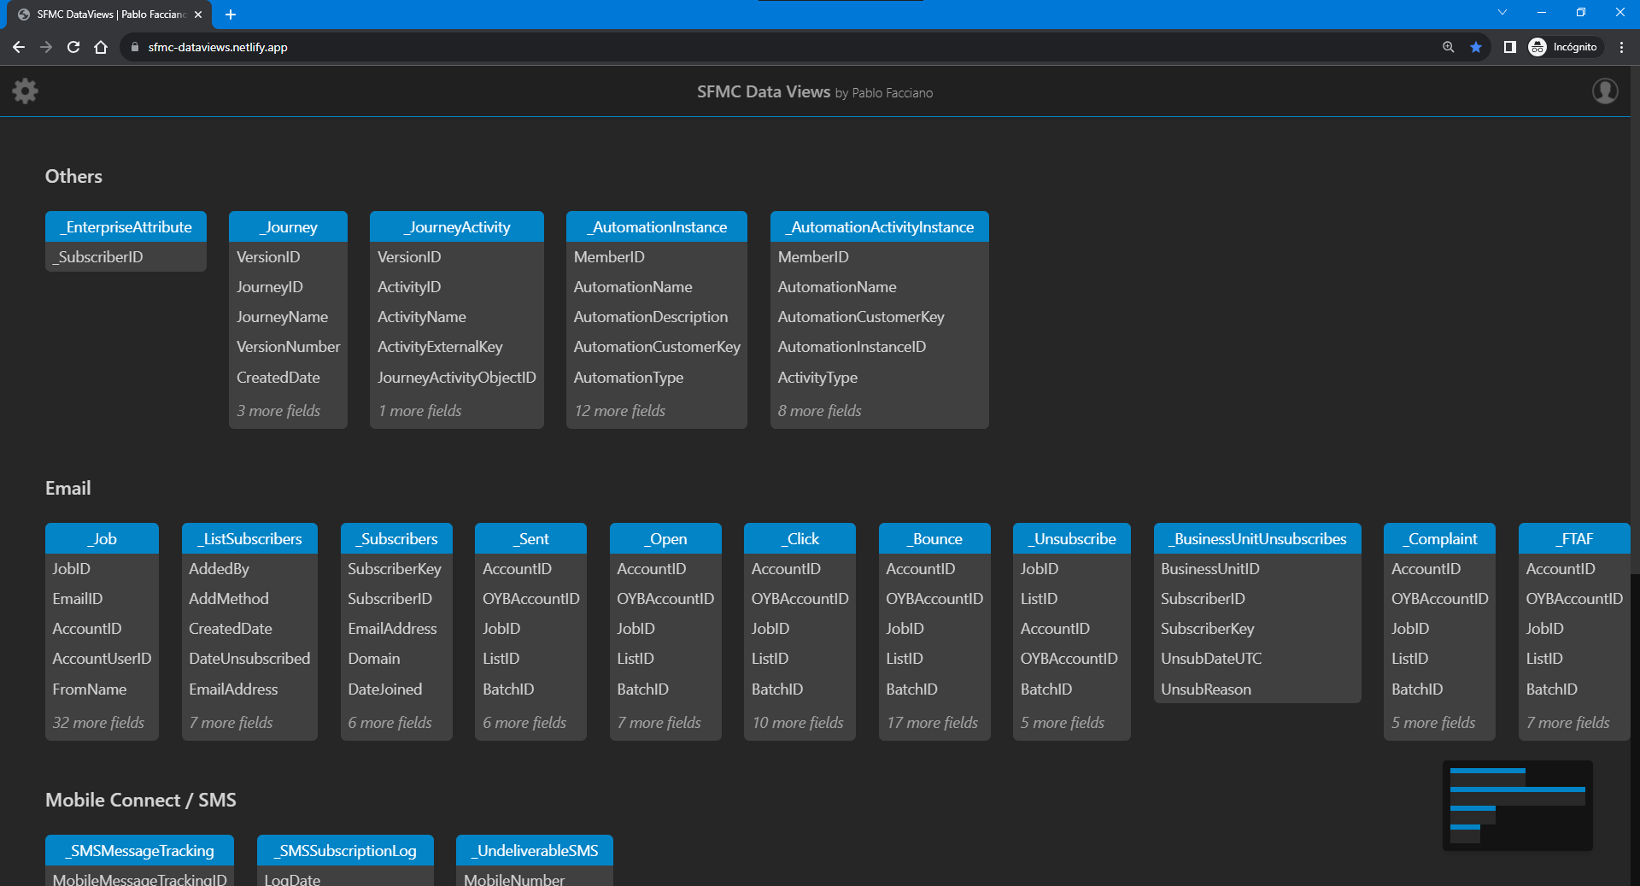Image resolution: width=1640 pixels, height=886 pixels.
Task: Expand '3 more fields' in _Journey
Action: pos(278,411)
